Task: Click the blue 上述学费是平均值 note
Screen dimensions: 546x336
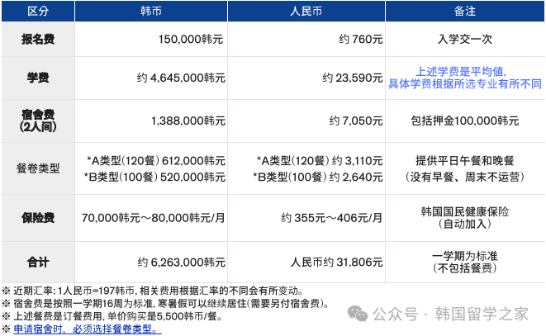Action: click(461, 71)
